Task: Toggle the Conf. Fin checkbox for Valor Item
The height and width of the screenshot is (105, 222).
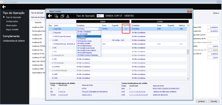Action: coord(126,29)
